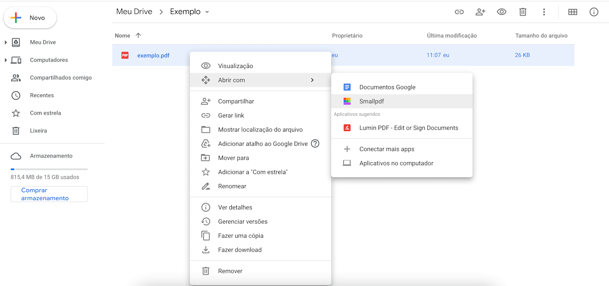Open the Abrir com submenu
The image size is (609, 286).
click(x=261, y=80)
